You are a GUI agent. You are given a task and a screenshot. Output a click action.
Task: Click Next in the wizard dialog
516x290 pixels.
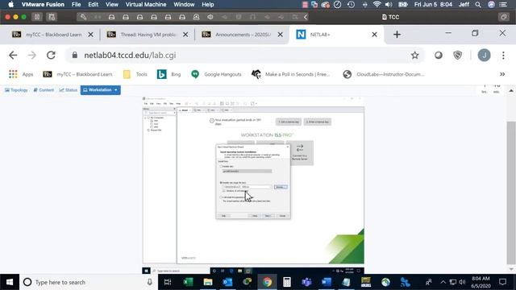[x=268, y=216]
